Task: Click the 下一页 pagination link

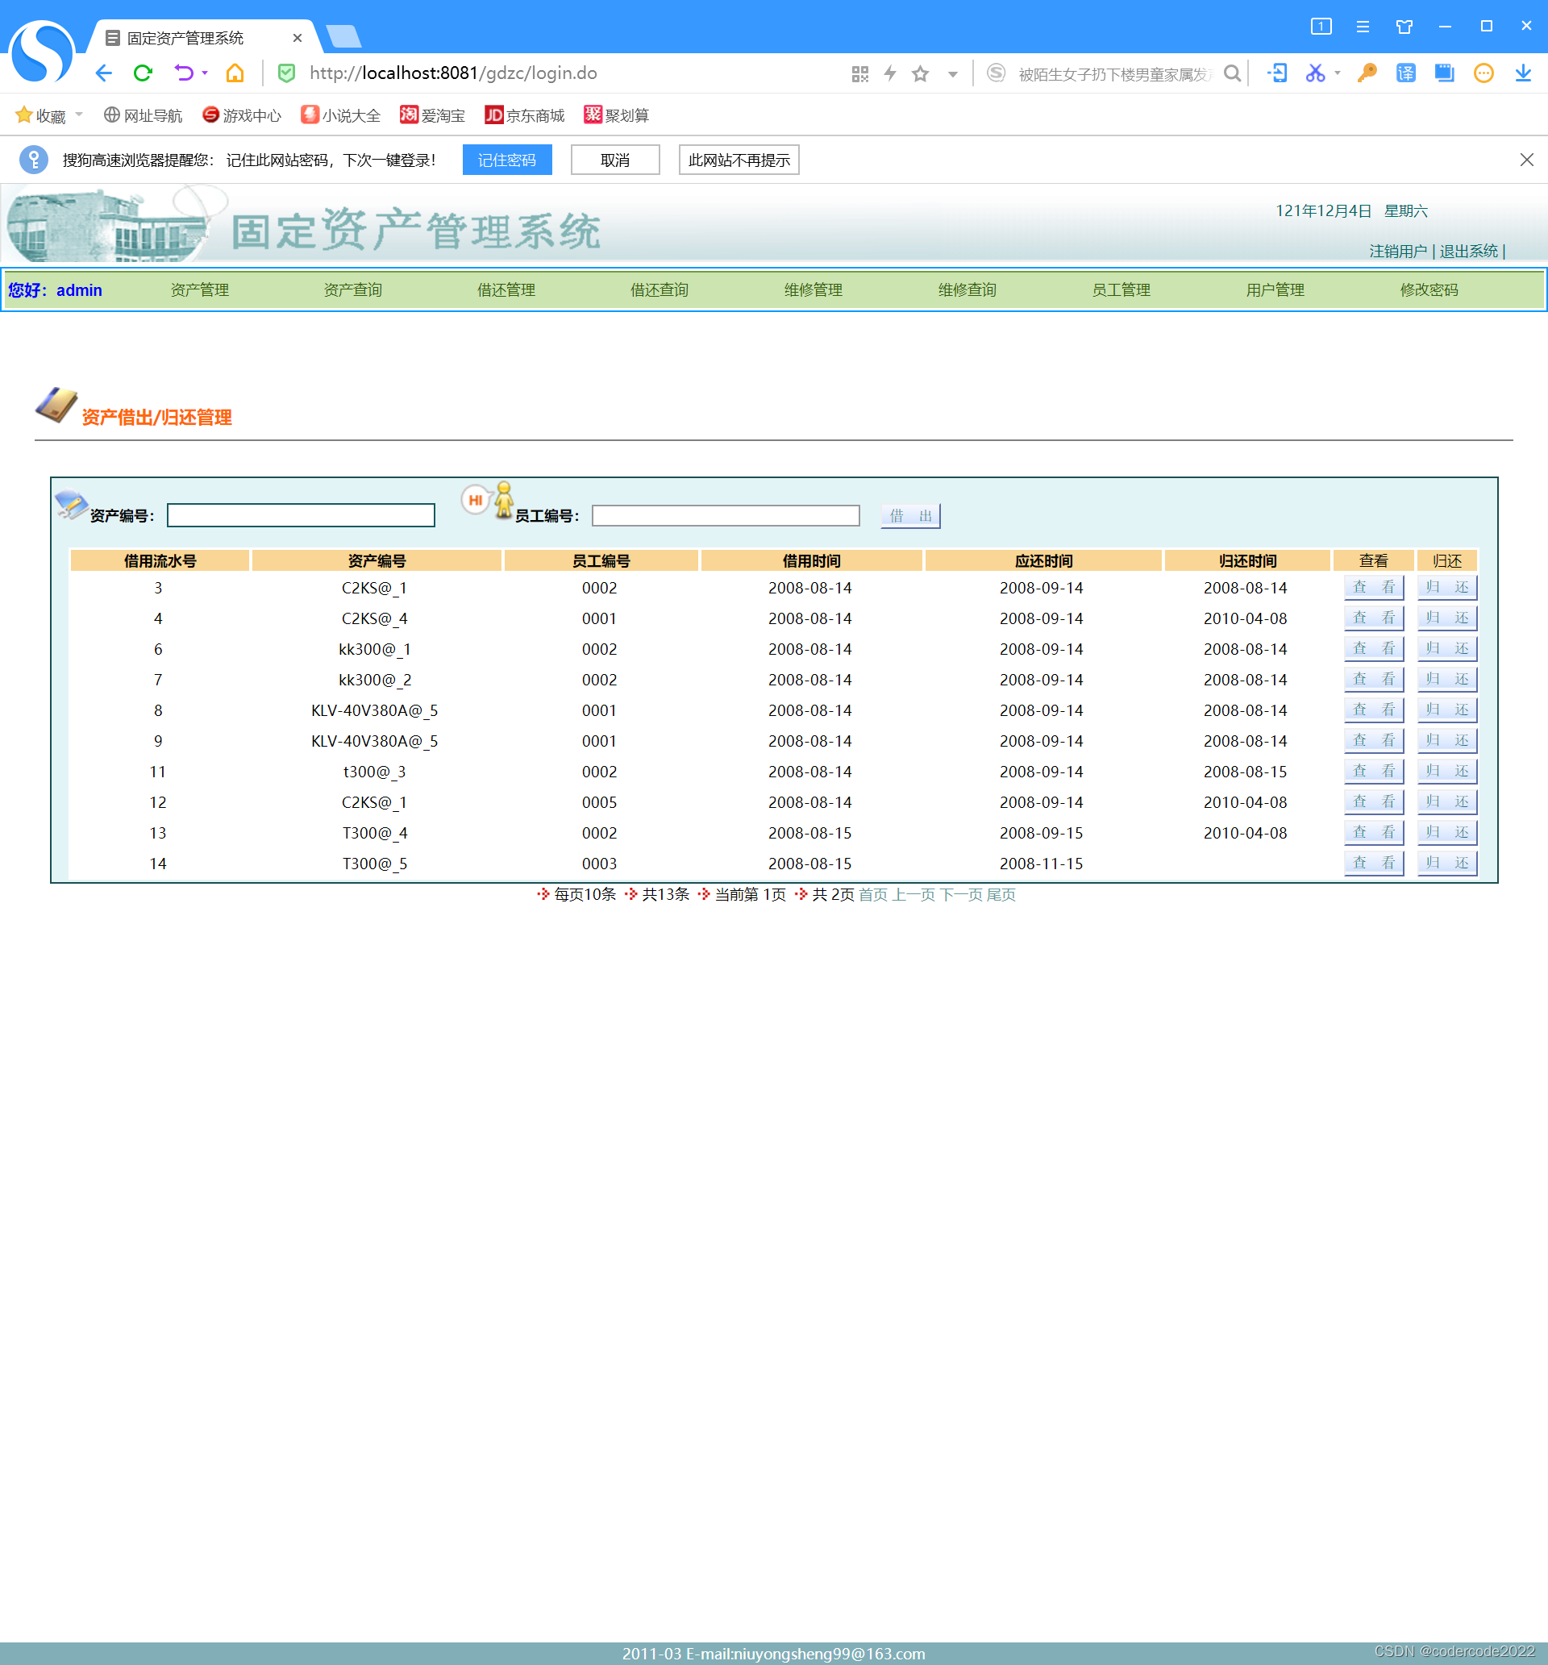Action: pyautogui.click(x=961, y=894)
